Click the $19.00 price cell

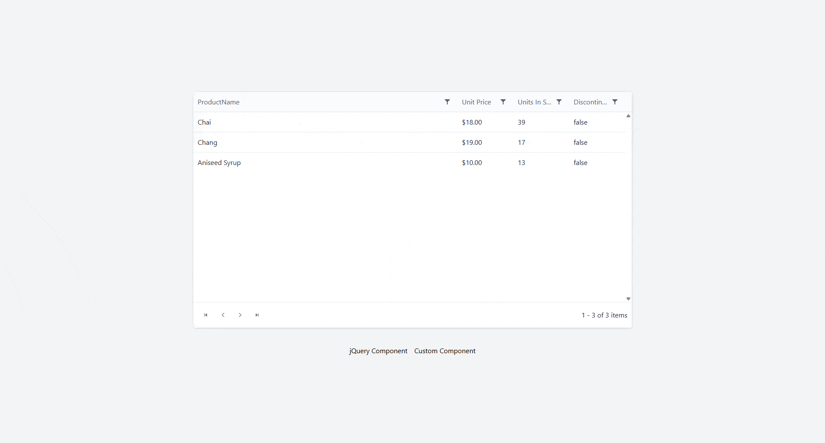click(x=486, y=142)
